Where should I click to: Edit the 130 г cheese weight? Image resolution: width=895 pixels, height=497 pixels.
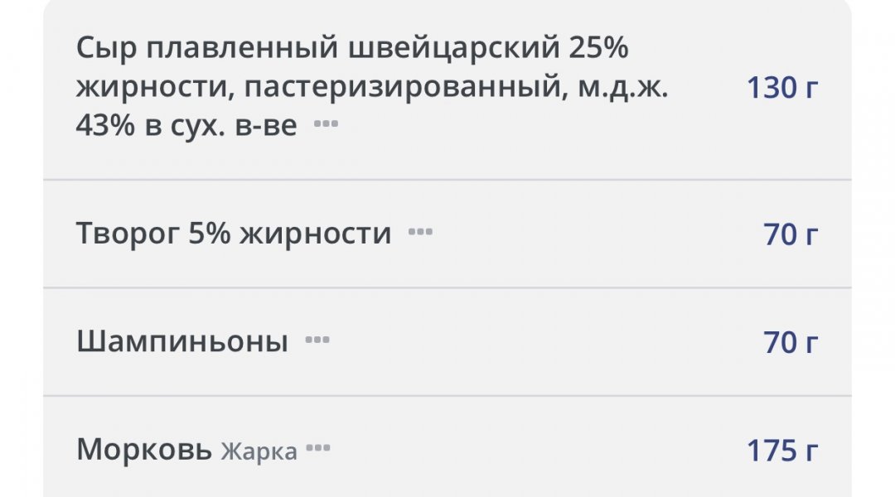tap(782, 88)
